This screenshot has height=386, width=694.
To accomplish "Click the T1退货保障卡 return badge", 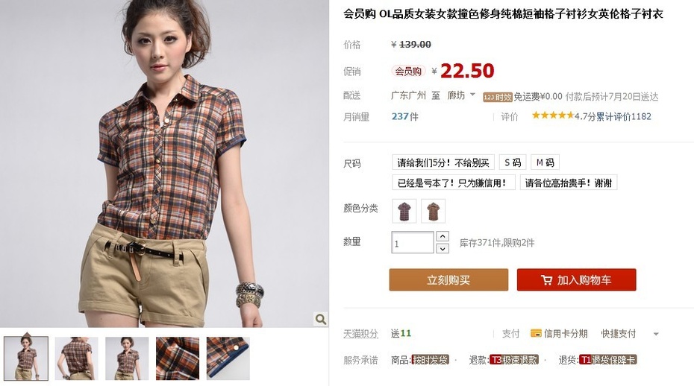I will (x=607, y=360).
